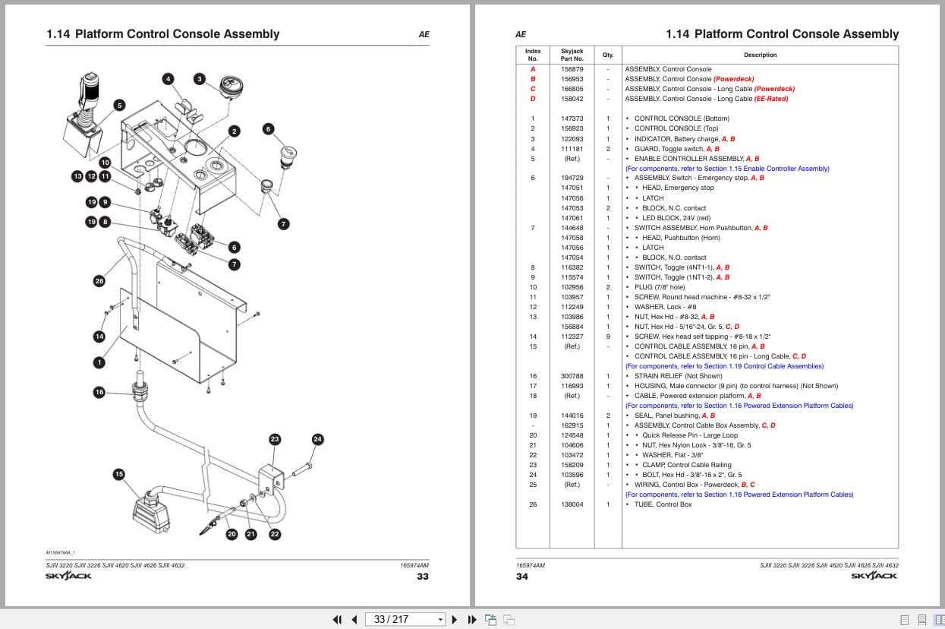Click 'CONTROL CONSOLE (Top)' description

tap(676, 128)
